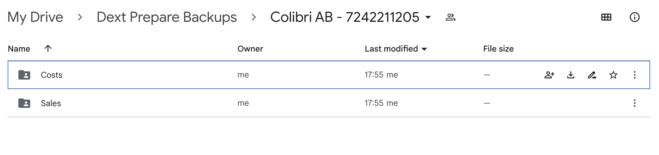The width and height of the screenshot is (659, 155).
Task: Open more actions for Sales folder
Action: click(634, 103)
